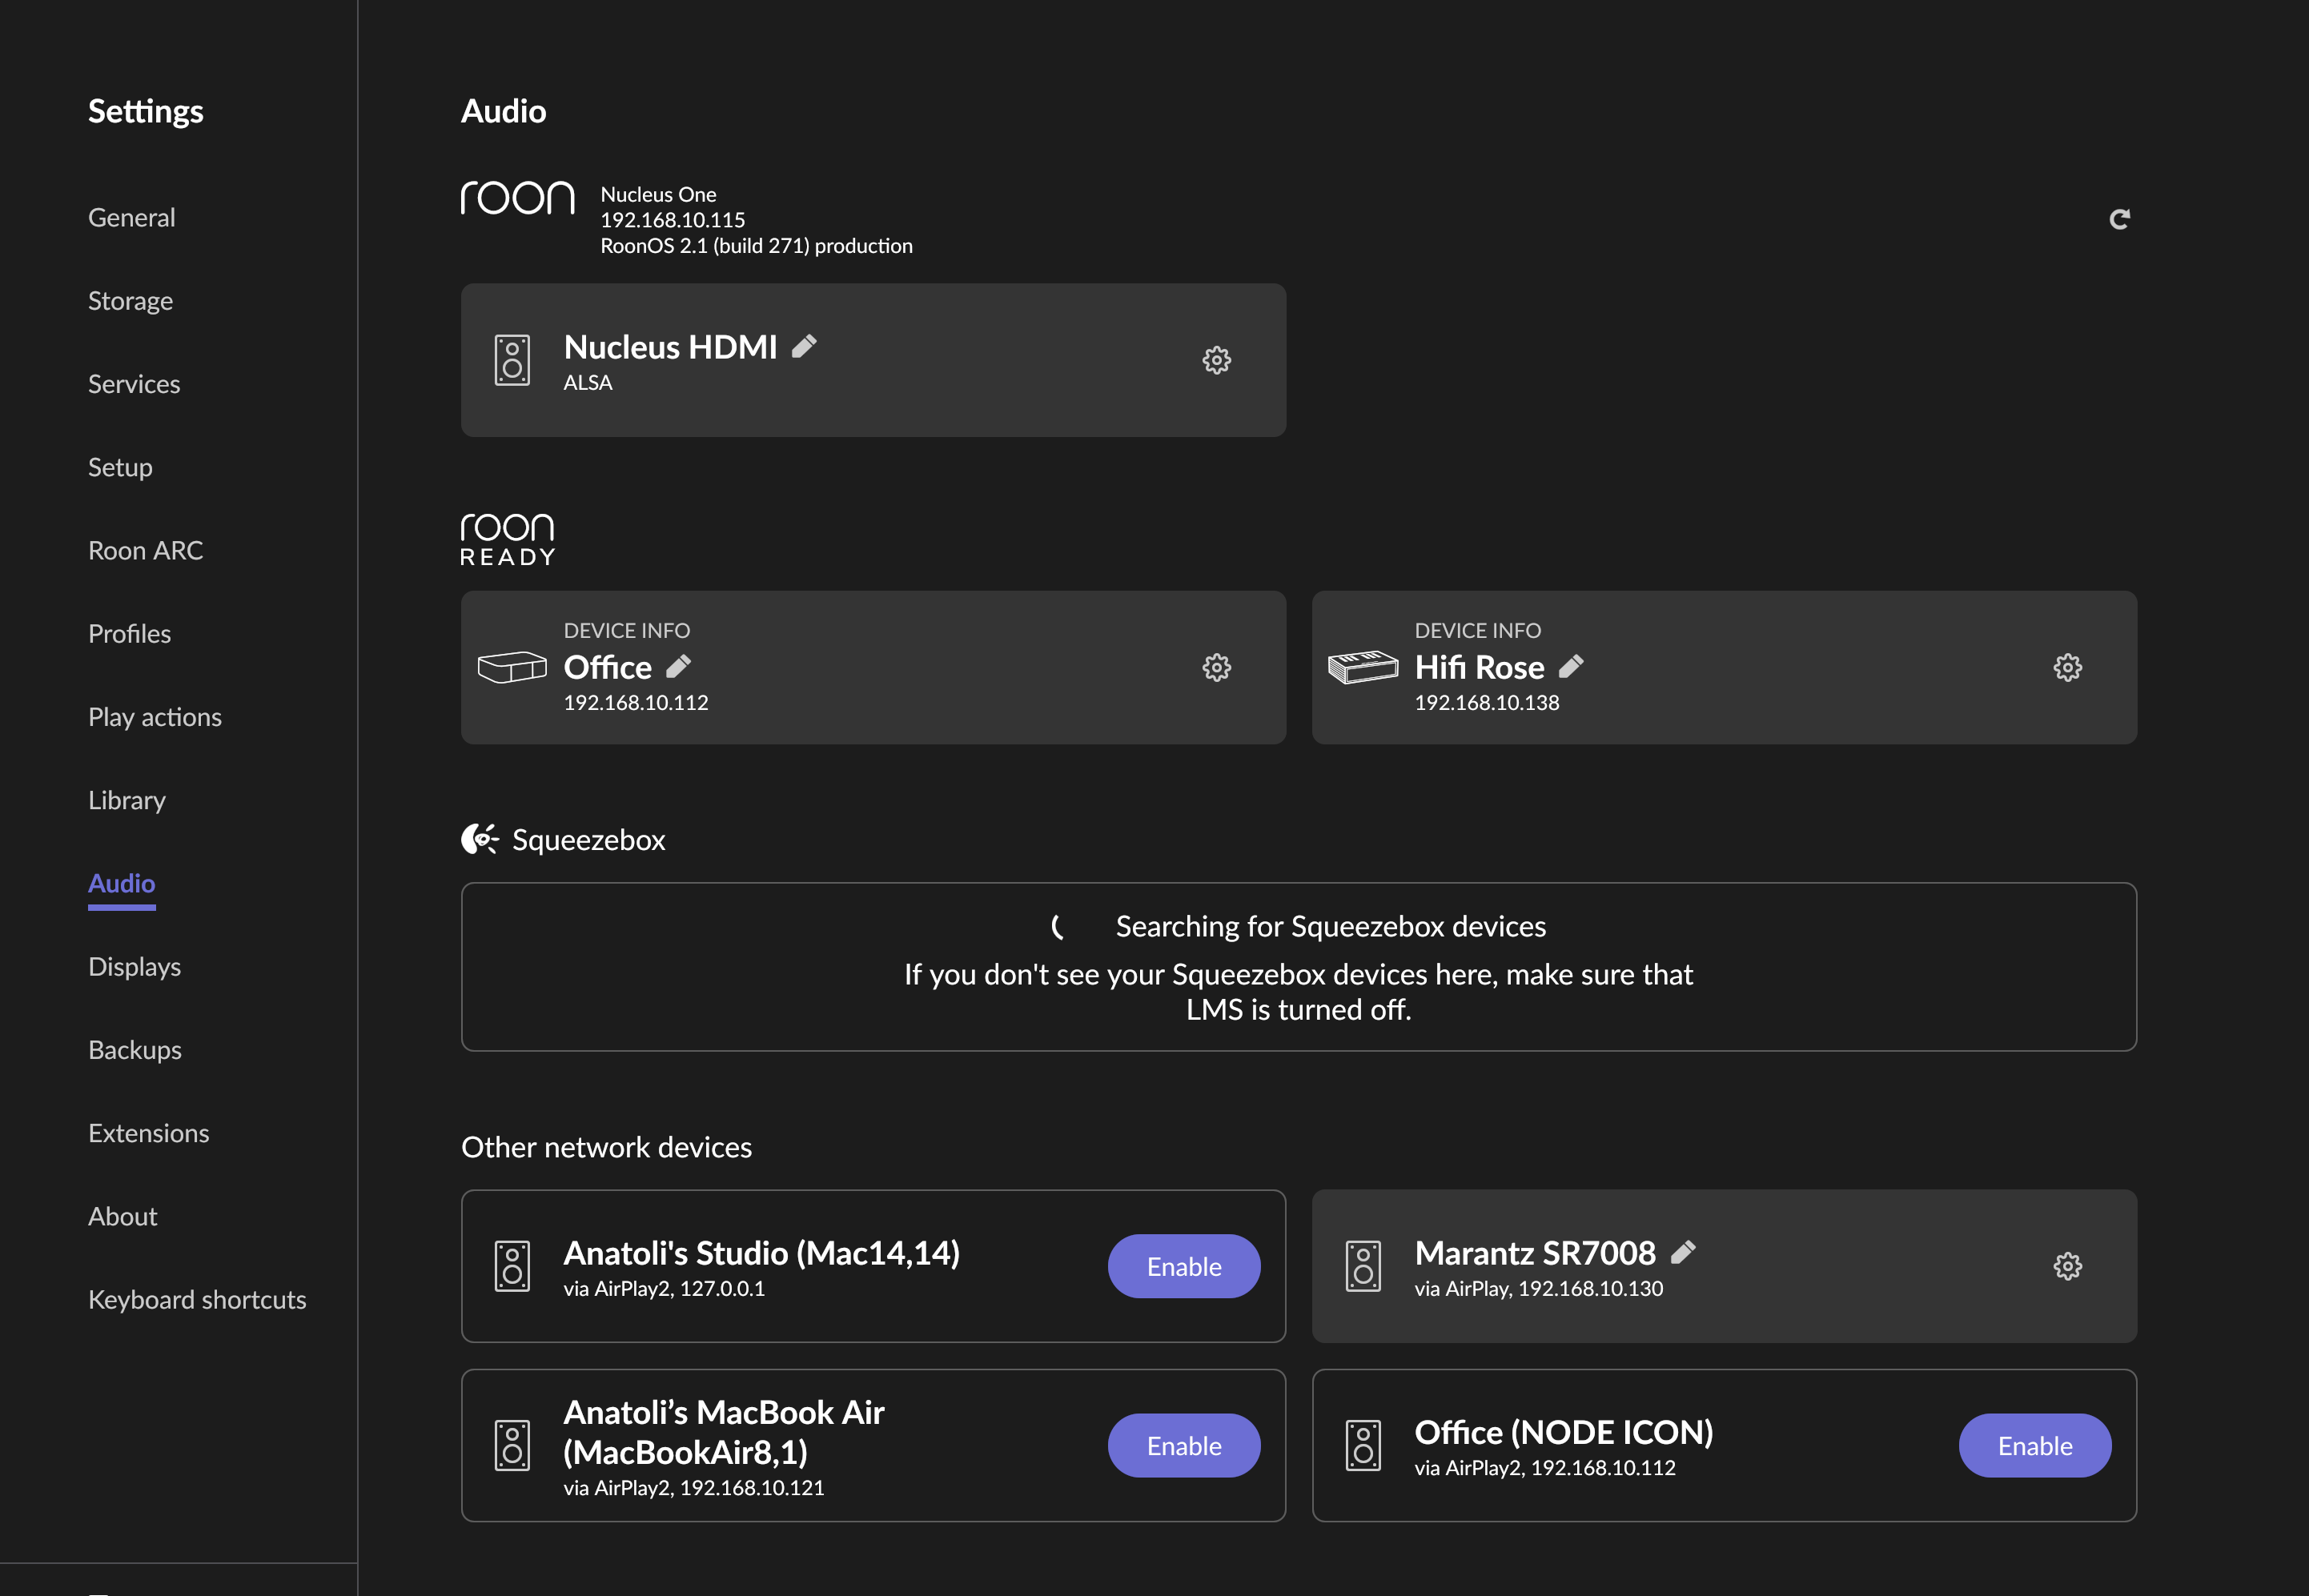The width and height of the screenshot is (2309, 1596).
Task: Enable Office (NODE ICON) AirPlay2 device
Action: pos(2035,1446)
